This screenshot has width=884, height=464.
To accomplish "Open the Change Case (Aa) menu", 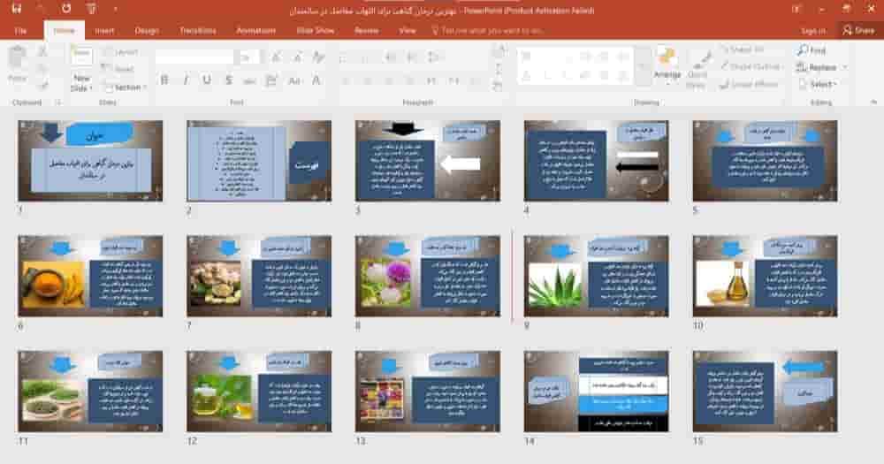I will [294, 80].
